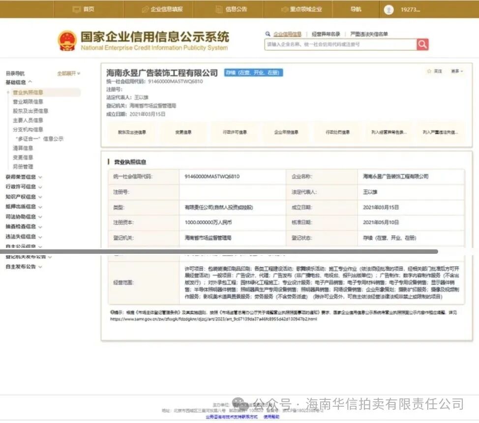Image resolution: width=479 pixels, height=423 pixels.
Task: Click the 信息公告 document icon
Action: click(x=219, y=9)
